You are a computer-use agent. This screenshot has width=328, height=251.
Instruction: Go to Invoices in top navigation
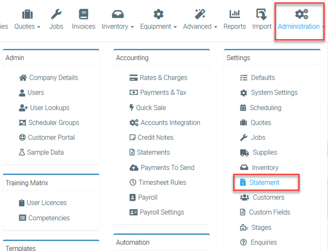[x=83, y=20]
